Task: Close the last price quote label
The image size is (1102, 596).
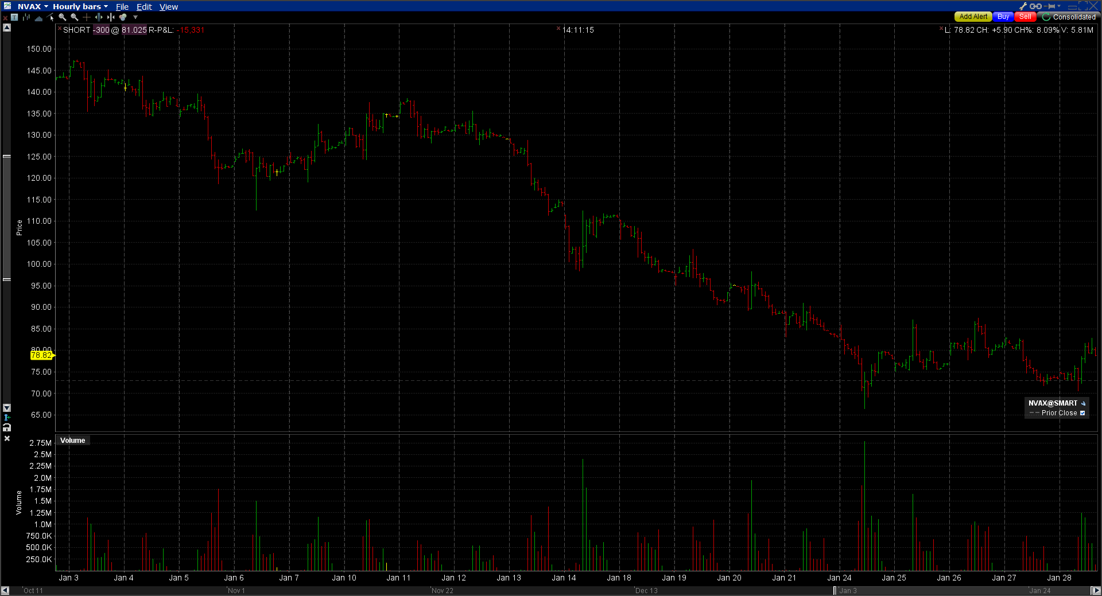Action: 941,28
